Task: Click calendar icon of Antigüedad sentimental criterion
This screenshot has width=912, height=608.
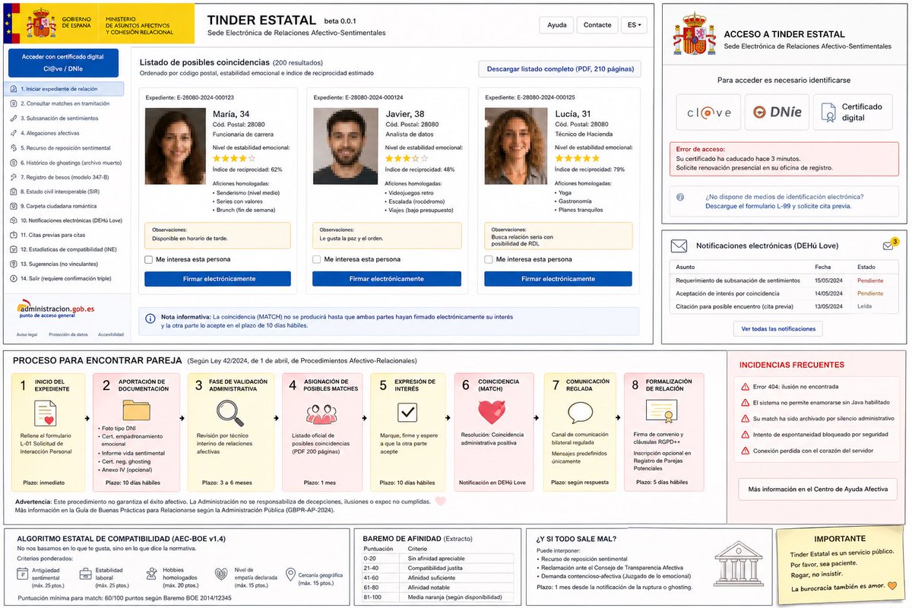Action: (x=23, y=574)
